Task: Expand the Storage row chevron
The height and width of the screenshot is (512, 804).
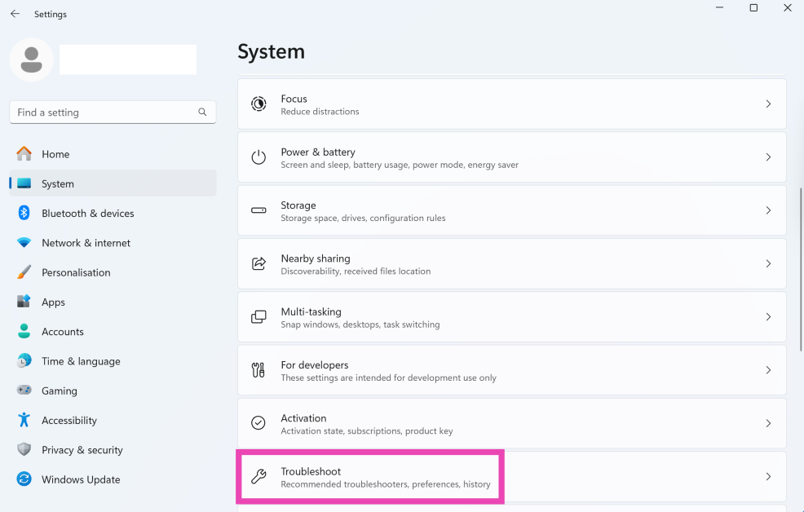Action: coord(767,210)
